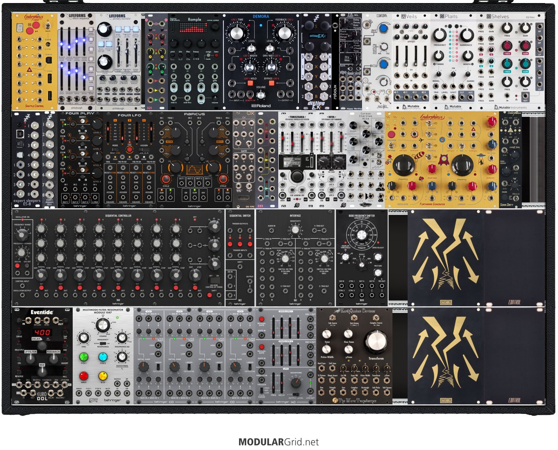The height and width of the screenshot is (450, 558).
Task: Click the red INPUT knob on Module 1047
Action: pyautogui.click(x=84, y=376)
